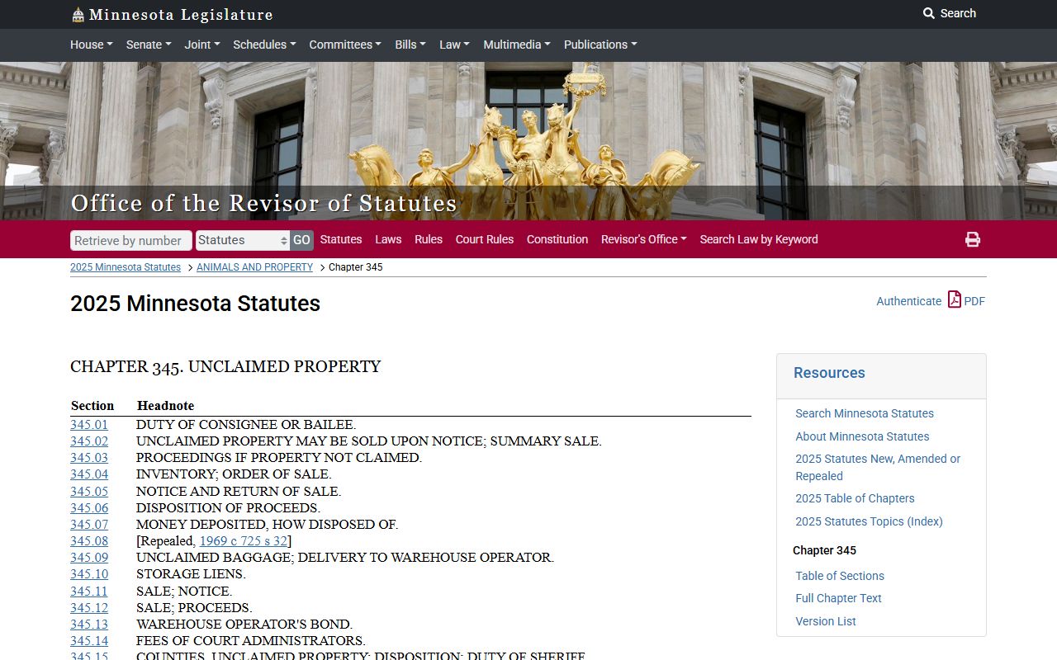Open the Schedules dropdown
This screenshot has width=1057, height=660.
point(264,45)
